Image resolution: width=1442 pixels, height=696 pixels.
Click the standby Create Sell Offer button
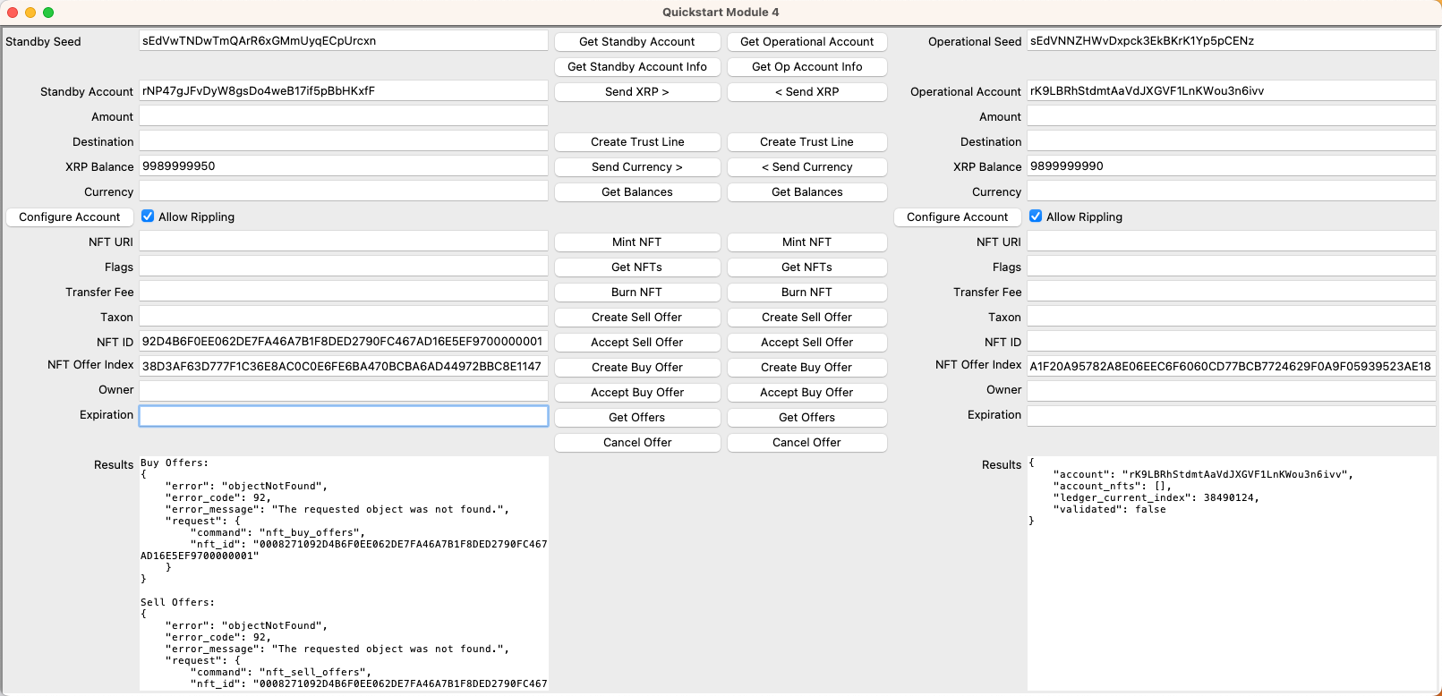636,318
